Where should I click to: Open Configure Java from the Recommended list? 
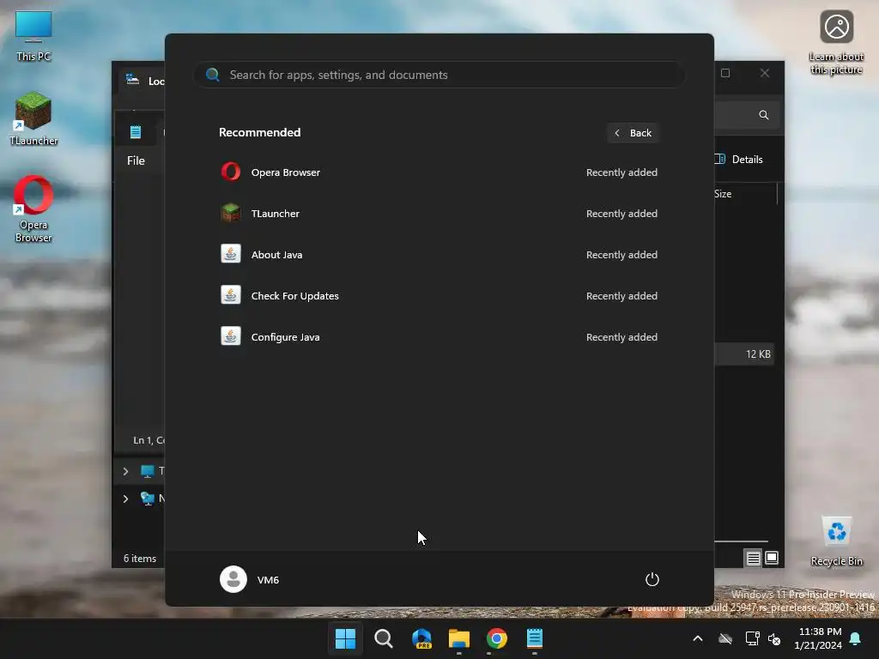pyautogui.click(x=439, y=336)
